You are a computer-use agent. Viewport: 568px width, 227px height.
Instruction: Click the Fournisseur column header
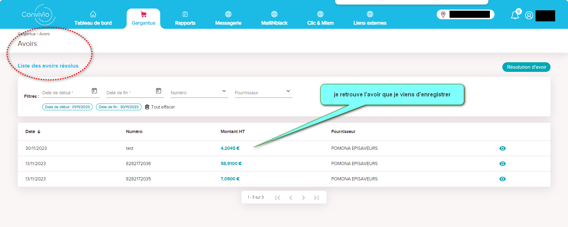[x=343, y=132]
